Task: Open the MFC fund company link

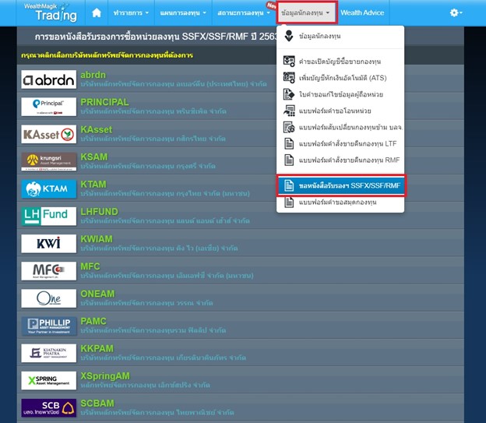Action: (90, 266)
